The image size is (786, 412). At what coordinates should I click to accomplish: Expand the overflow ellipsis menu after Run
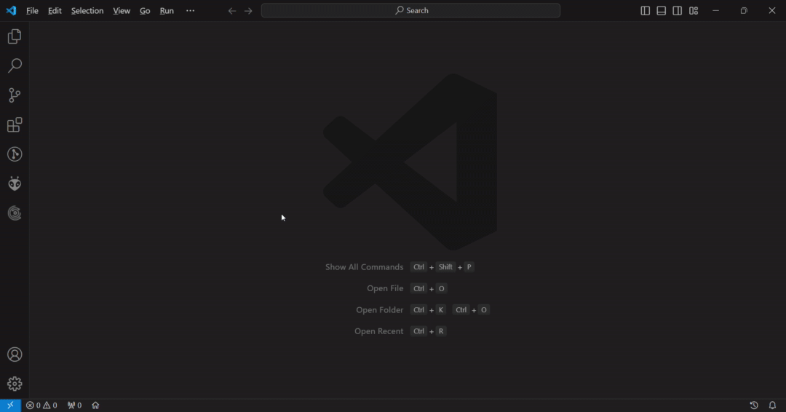190,11
